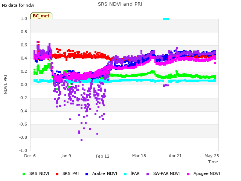Click the 1.0 y-axis tick label
Screen dimensions: 241x181
[x=24, y=18]
